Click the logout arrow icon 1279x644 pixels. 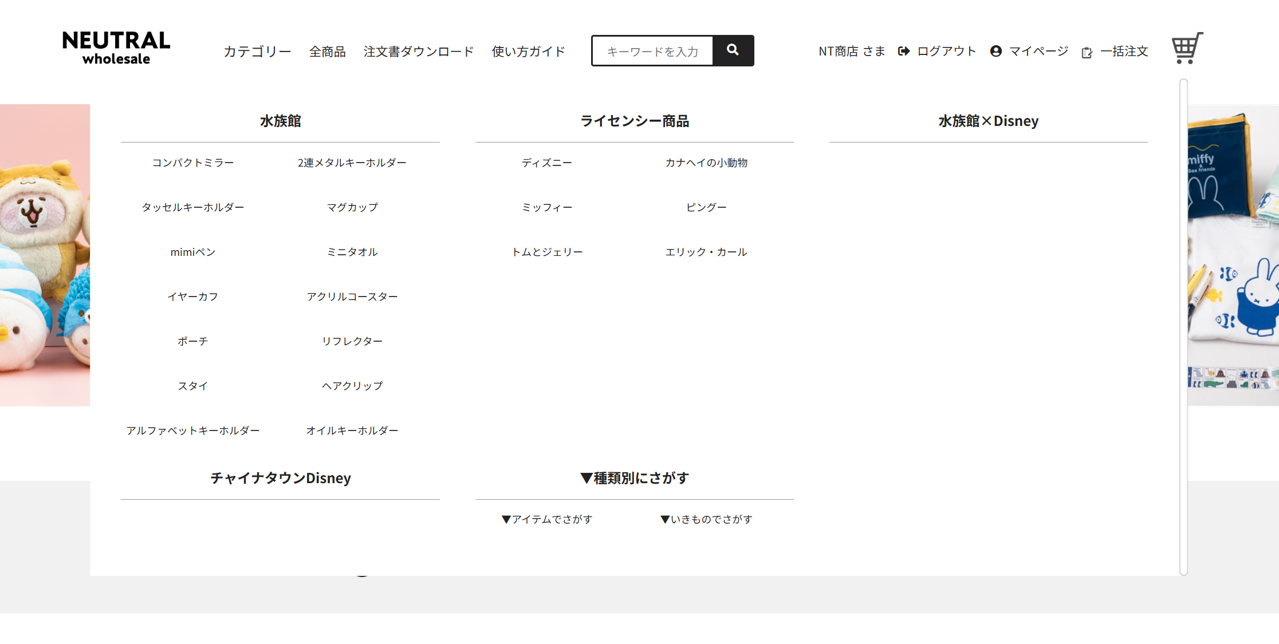pos(904,52)
